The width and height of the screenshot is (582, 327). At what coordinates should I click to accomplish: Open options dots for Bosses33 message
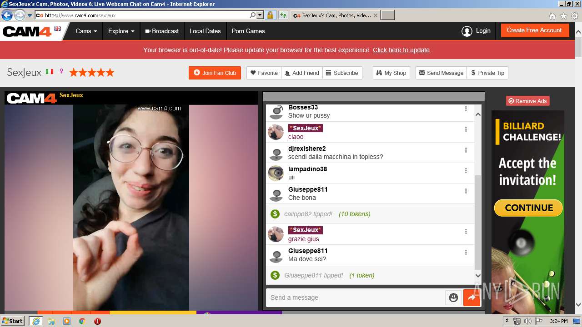tap(466, 109)
